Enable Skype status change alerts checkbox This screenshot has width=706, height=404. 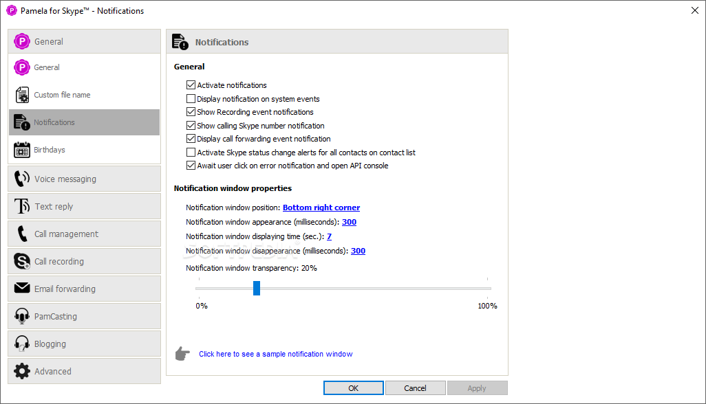191,153
